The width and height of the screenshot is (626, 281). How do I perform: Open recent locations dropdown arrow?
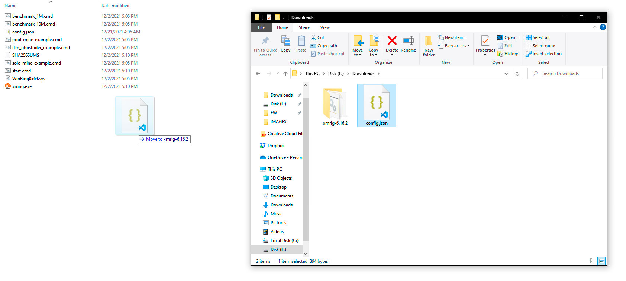(278, 73)
